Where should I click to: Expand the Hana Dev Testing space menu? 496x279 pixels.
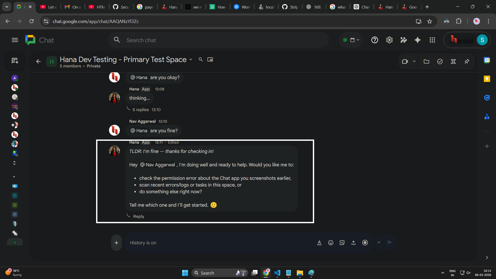pyautogui.click(x=191, y=59)
